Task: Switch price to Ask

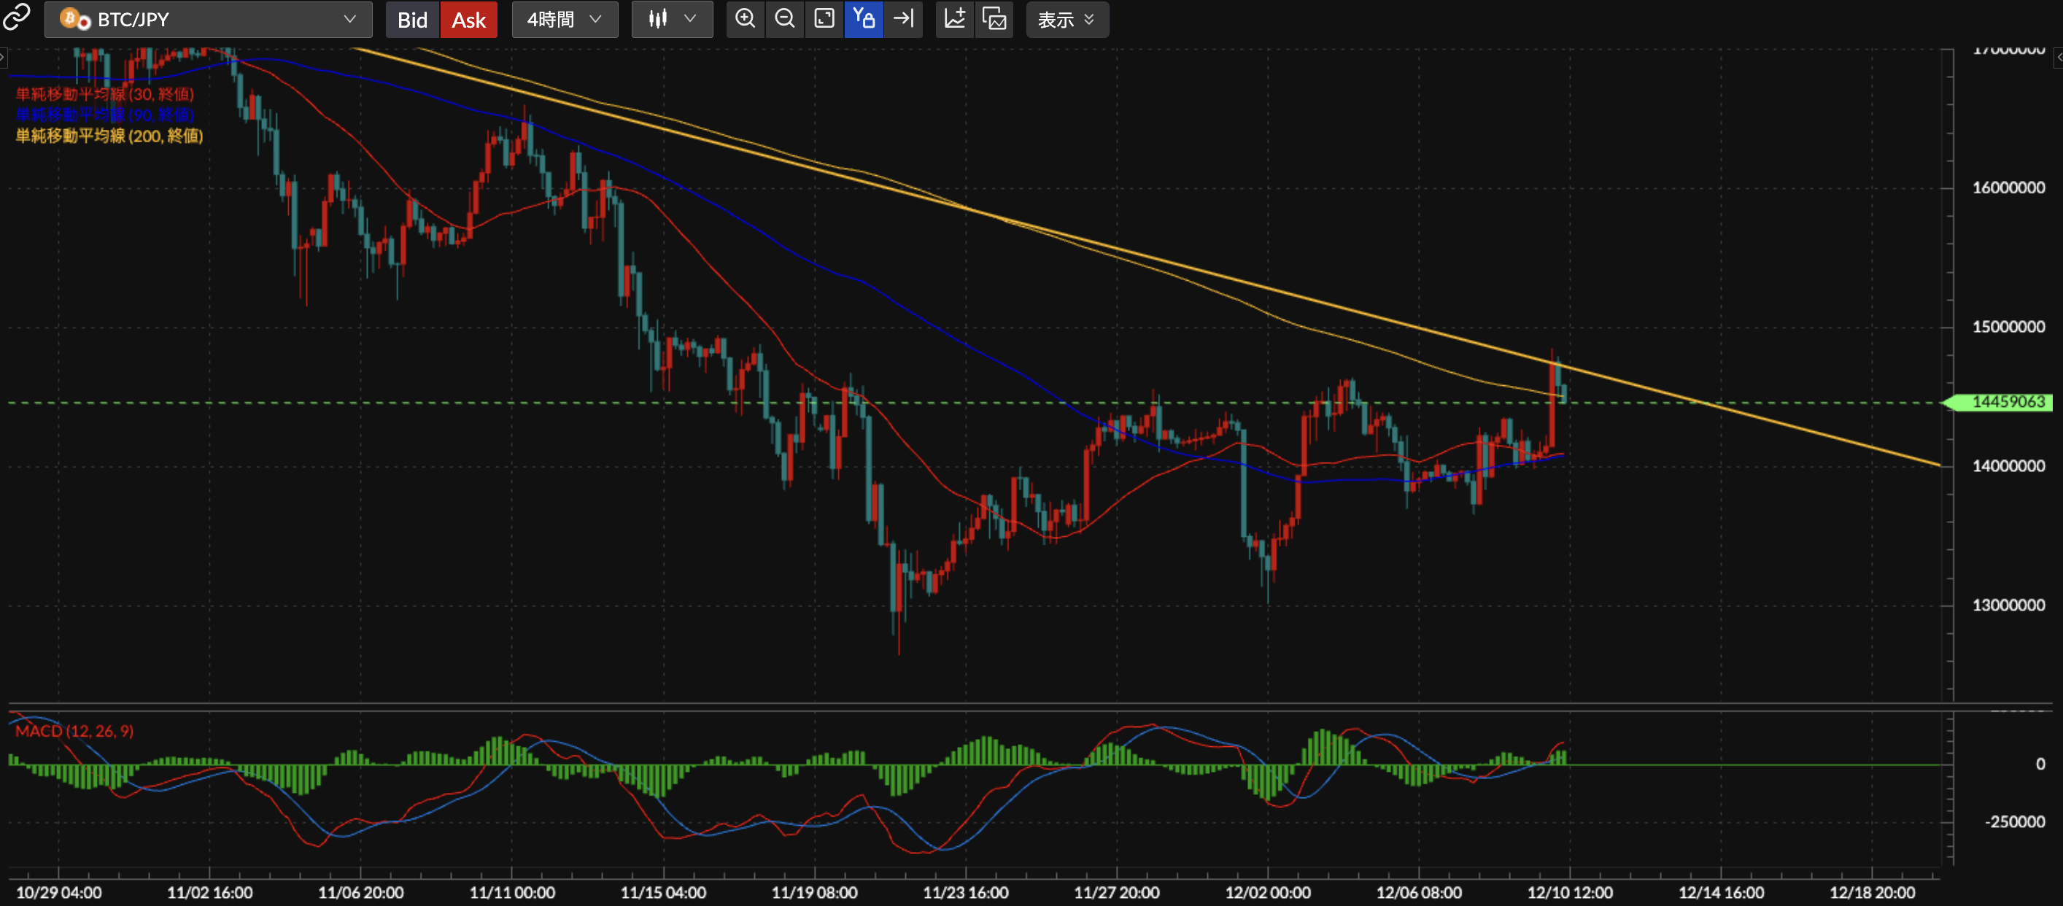Action: (468, 19)
